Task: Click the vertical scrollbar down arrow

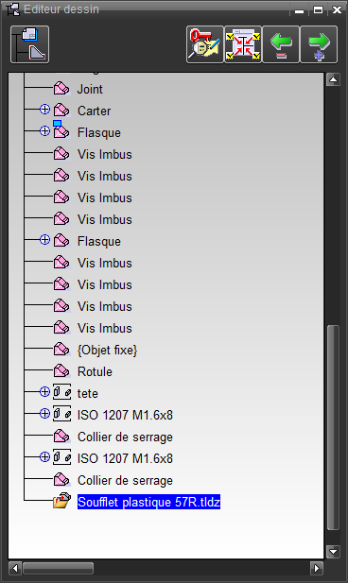Action: coord(333,552)
